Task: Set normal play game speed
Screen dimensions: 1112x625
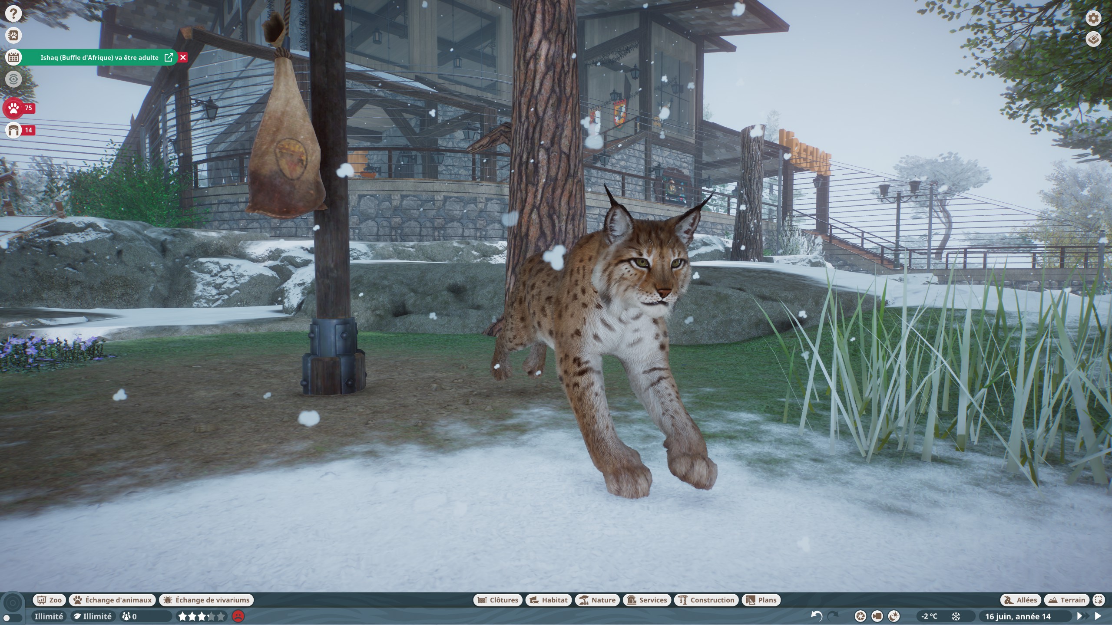Action: tap(1098, 616)
